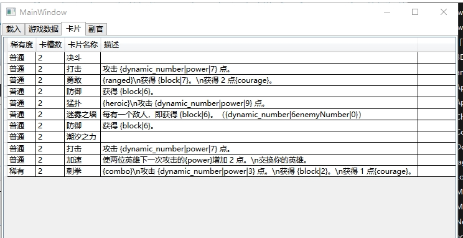Click the slot count 2 in 勇敢 row
The image size is (463, 238).
[50, 80]
